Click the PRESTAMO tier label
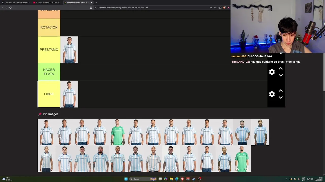325x182 pixels. point(49,50)
